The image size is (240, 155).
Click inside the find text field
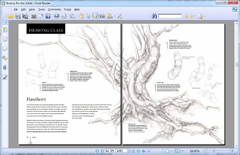click(x=170, y=16)
